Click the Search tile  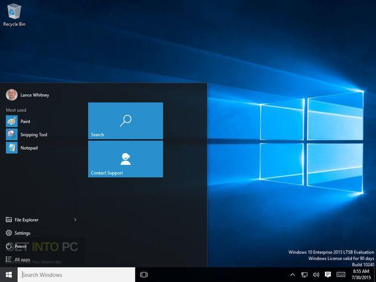125,121
